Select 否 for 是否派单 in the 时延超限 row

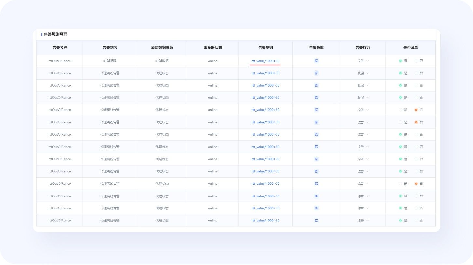(x=416, y=61)
